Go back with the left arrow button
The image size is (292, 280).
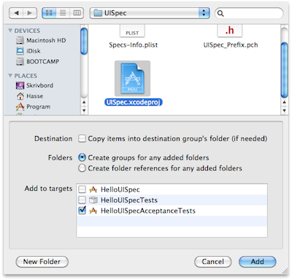(x=16, y=13)
